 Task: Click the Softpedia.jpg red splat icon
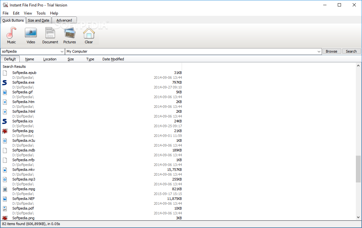(5, 131)
